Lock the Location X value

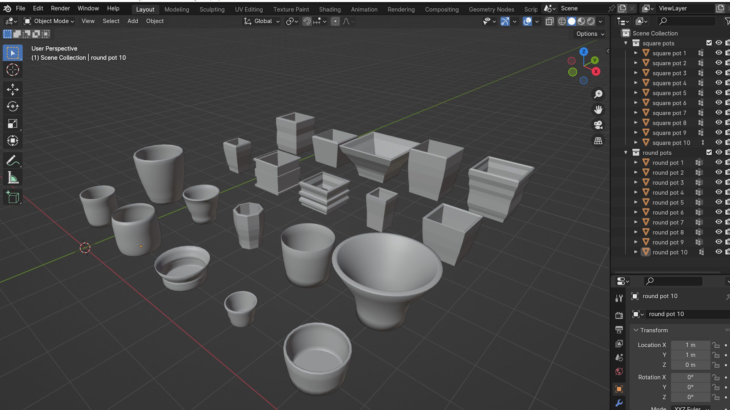click(716, 345)
